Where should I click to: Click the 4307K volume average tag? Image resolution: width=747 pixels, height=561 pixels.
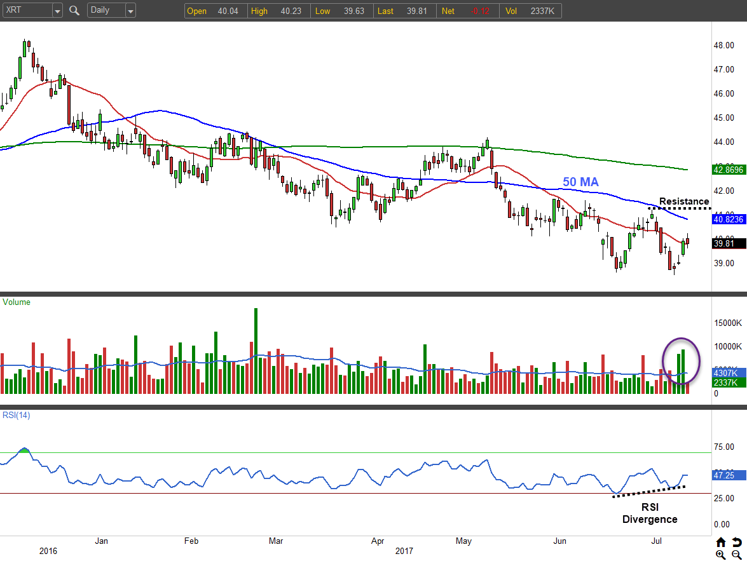(725, 373)
